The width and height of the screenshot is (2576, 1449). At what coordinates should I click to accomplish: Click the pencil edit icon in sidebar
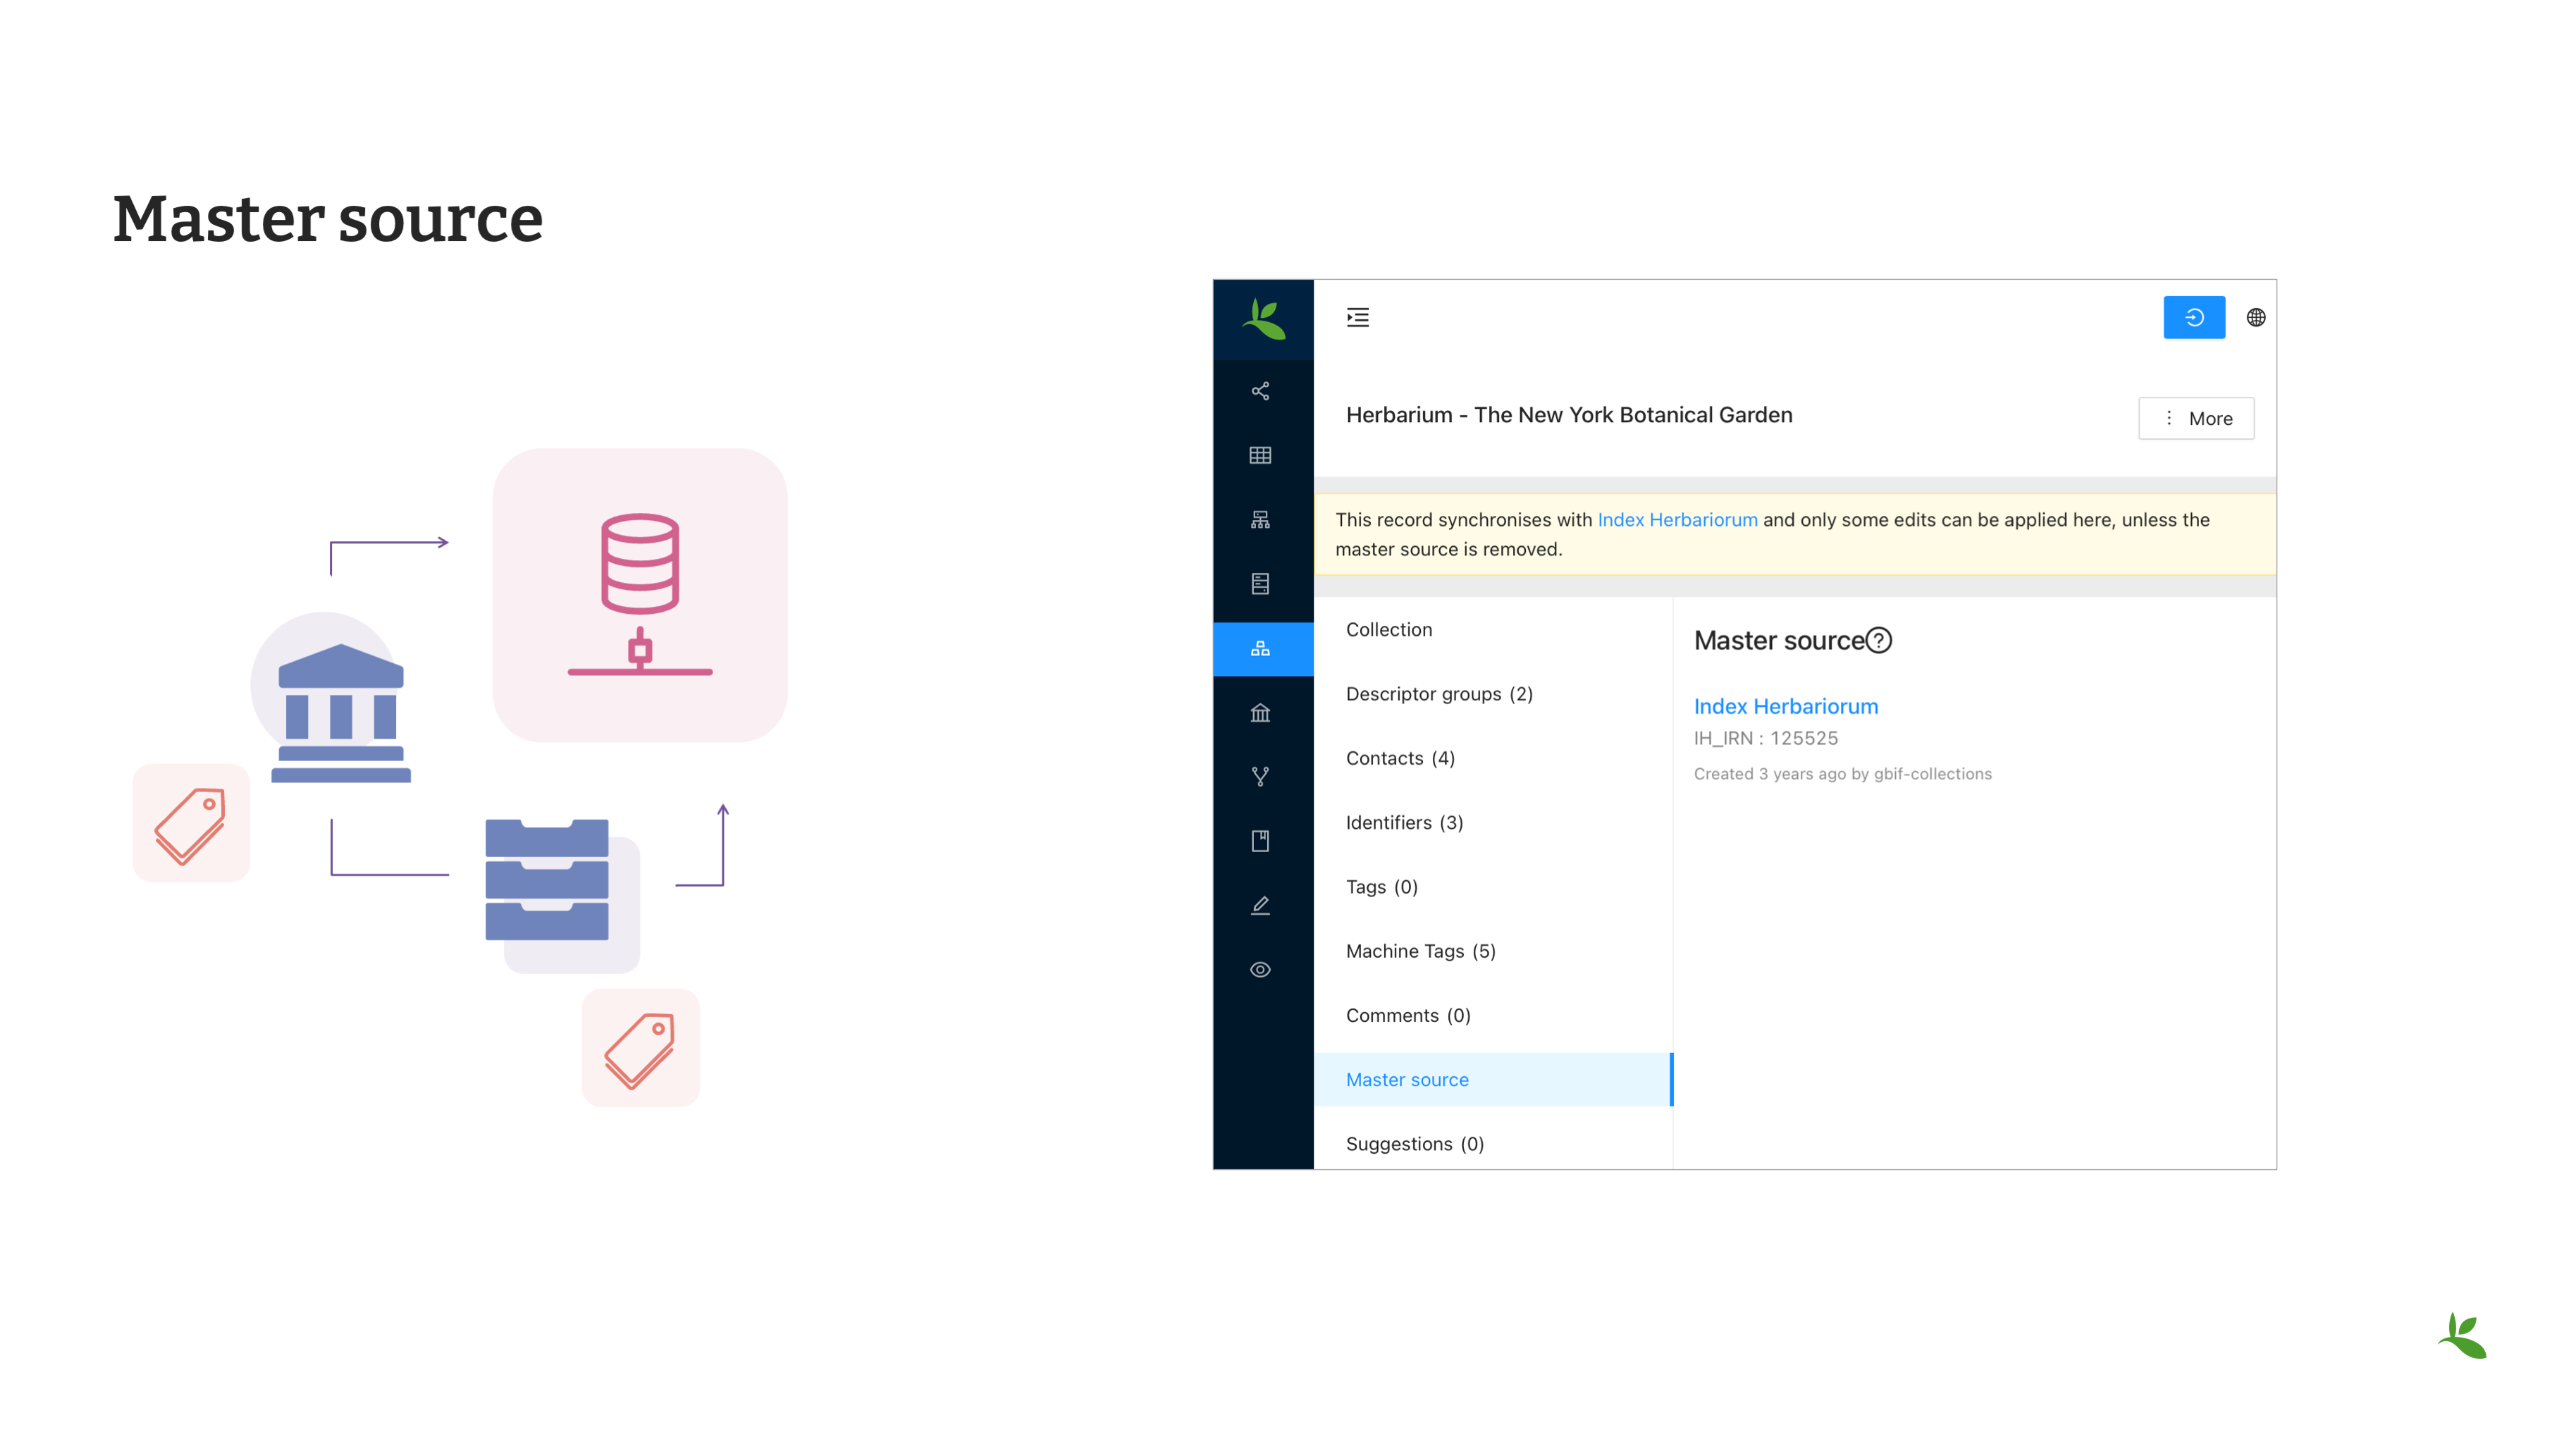(x=1260, y=906)
